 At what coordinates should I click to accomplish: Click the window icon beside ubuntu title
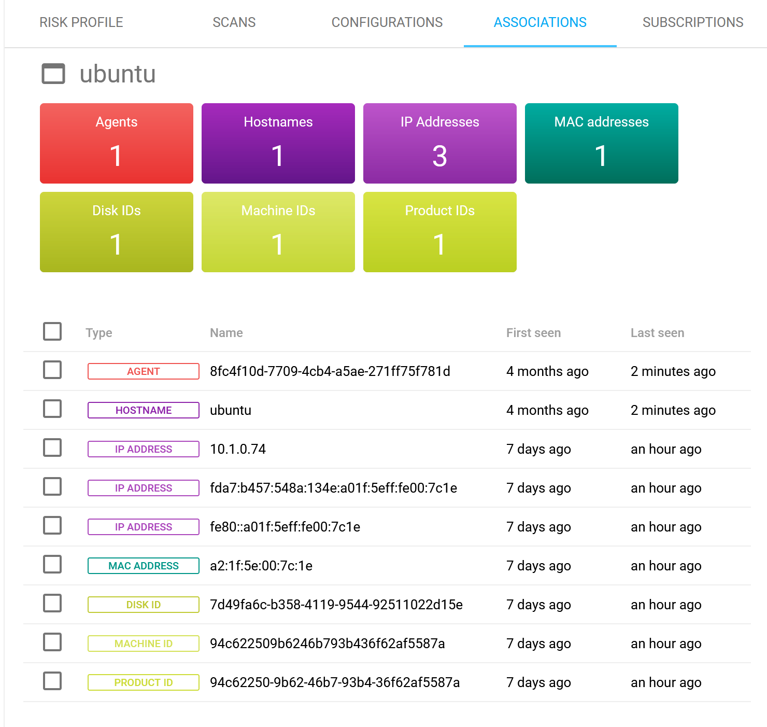(x=53, y=74)
